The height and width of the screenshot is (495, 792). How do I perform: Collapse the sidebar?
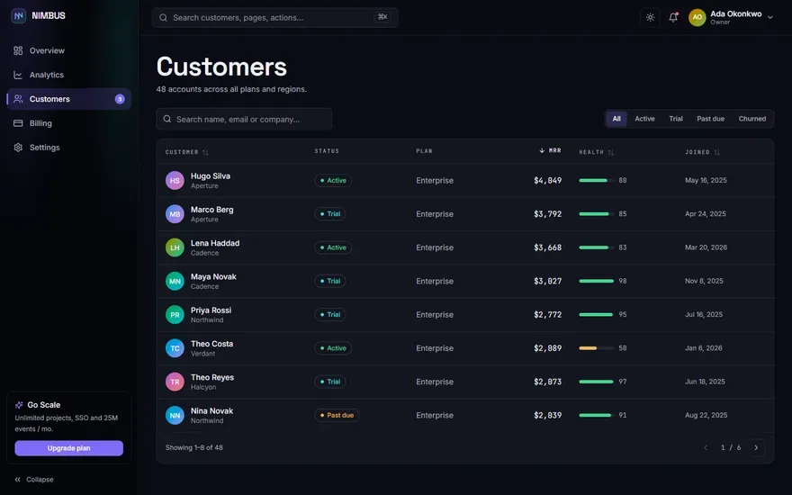34,480
